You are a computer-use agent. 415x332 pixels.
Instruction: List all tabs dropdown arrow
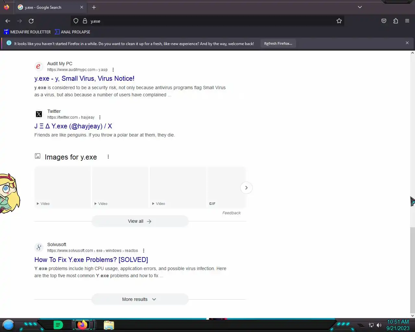coord(360,7)
